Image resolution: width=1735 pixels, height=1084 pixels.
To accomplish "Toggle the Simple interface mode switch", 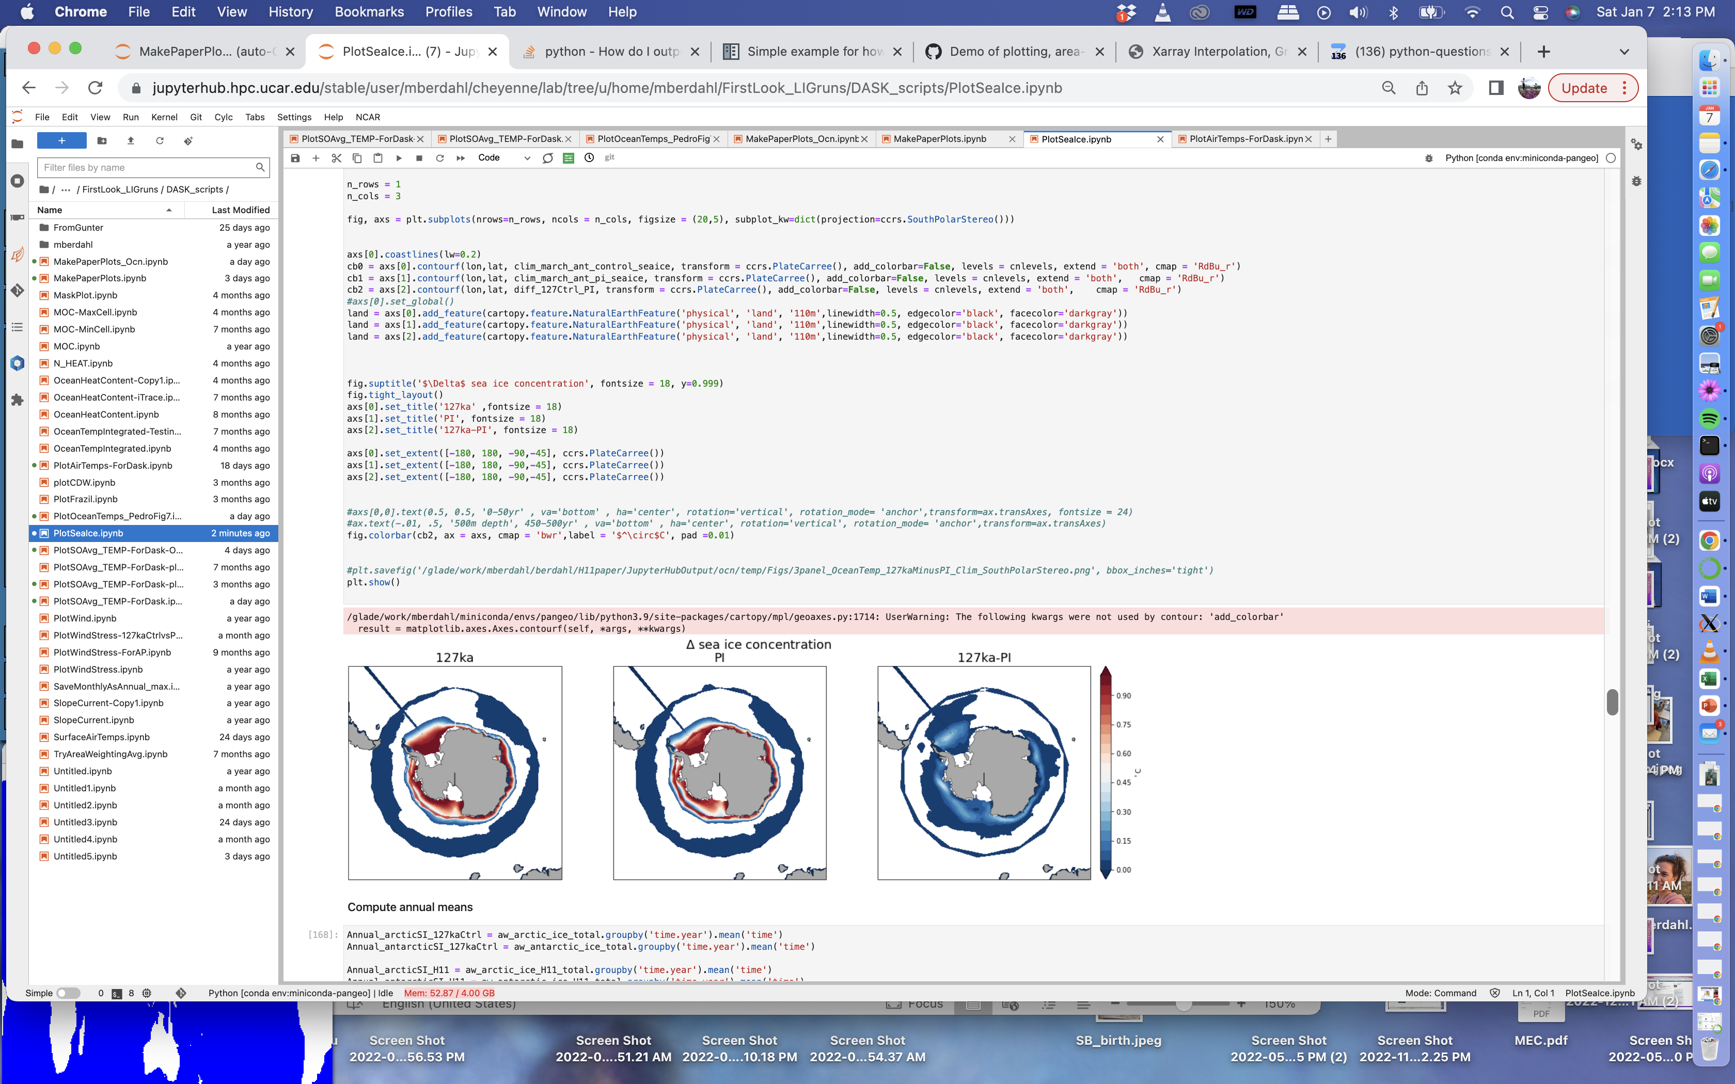I will coord(68,993).
